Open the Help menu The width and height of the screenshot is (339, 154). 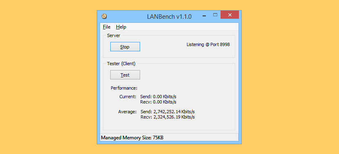(121, 27)
